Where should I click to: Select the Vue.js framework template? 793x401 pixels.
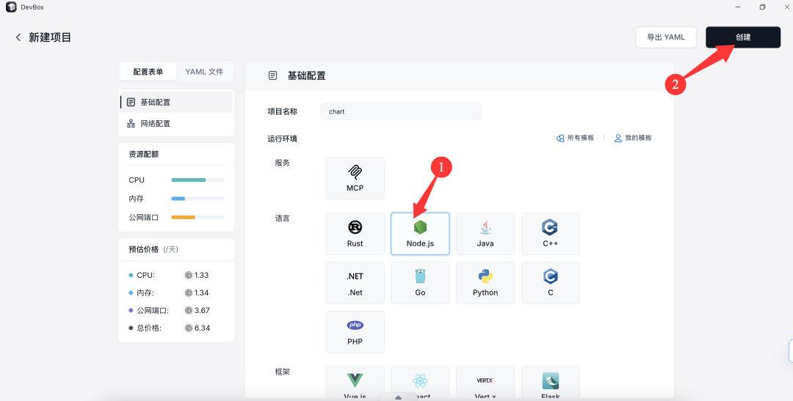(355, 383)
